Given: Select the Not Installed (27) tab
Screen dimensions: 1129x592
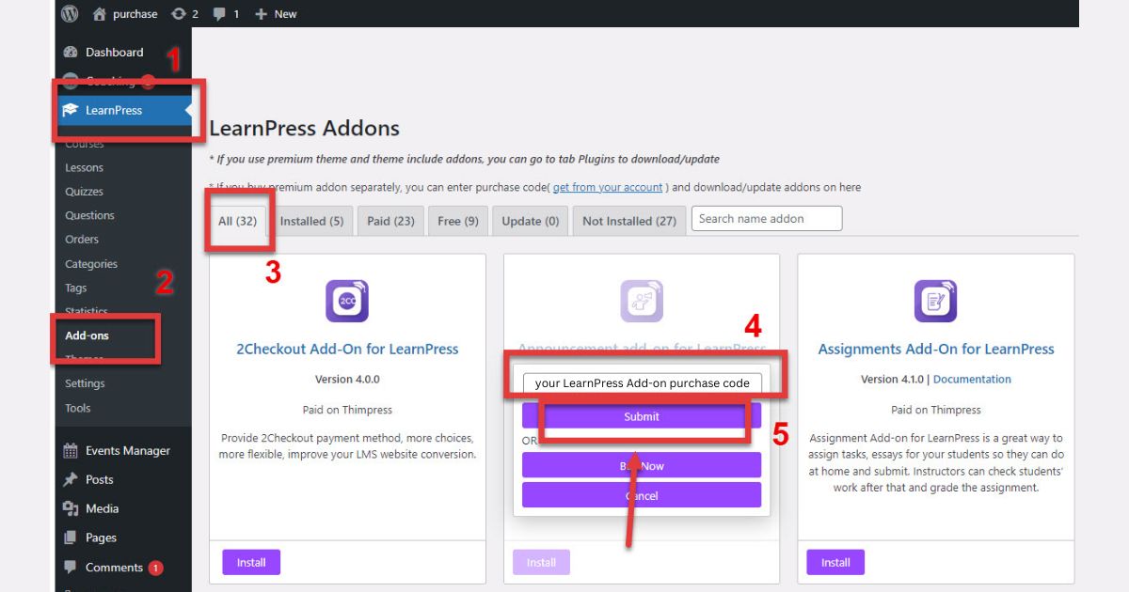Looking at the screenshot, I should pyautogui.click(x=629, y=222).
